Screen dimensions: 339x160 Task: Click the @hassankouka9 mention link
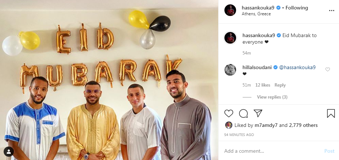tap(297, 67)
